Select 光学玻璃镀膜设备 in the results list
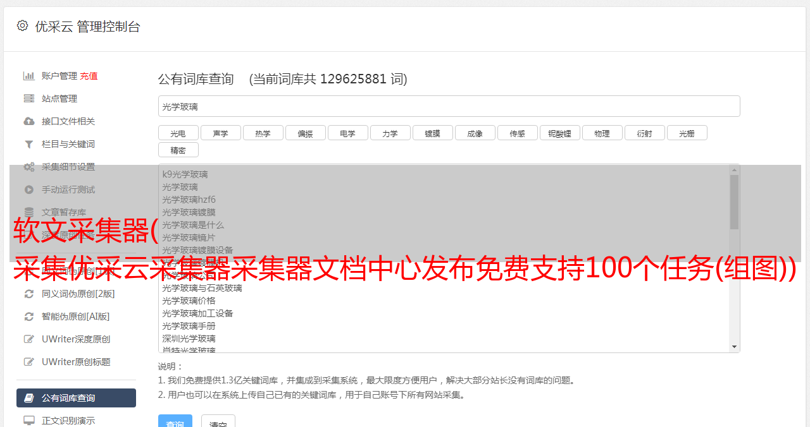810x427 pixels. click(x=197, y=250)
